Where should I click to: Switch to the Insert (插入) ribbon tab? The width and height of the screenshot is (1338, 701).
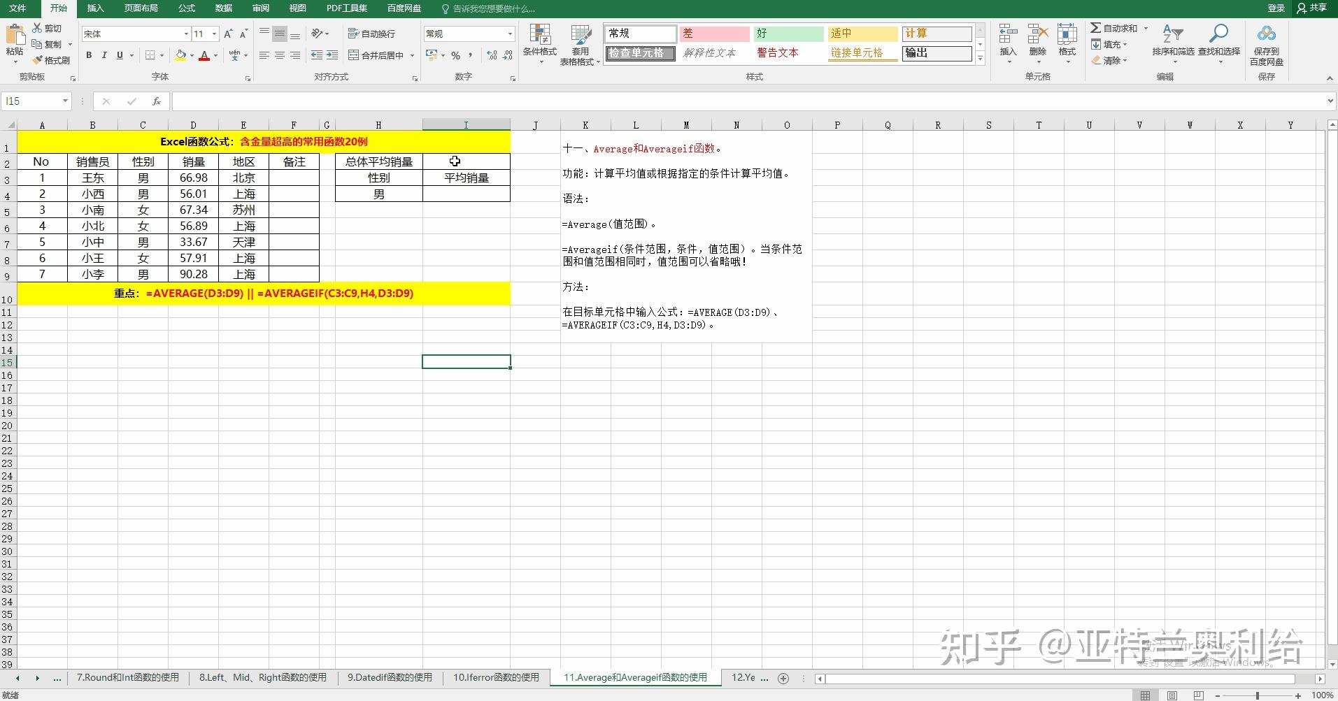point(95,8)
